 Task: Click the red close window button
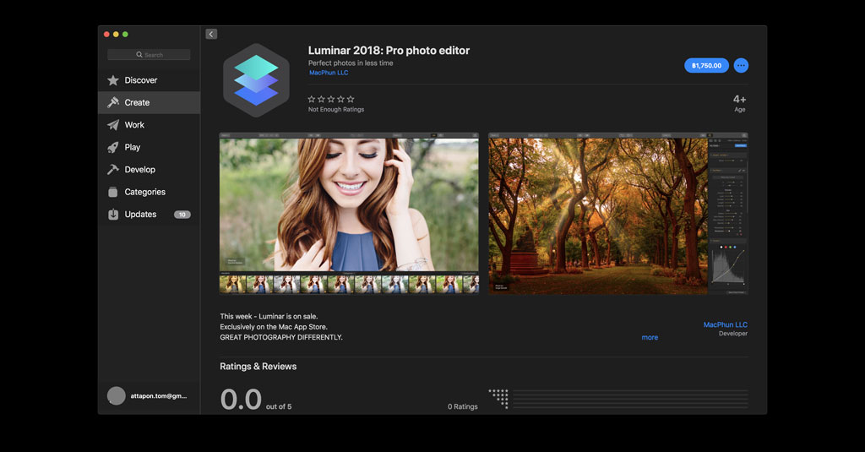tap(106, 35)
